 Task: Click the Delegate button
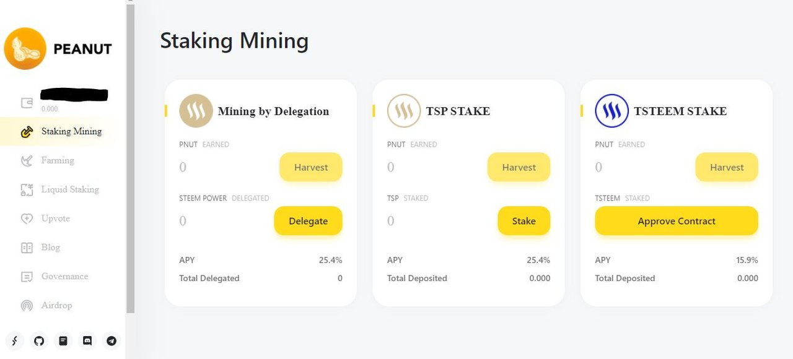(308, 221)
